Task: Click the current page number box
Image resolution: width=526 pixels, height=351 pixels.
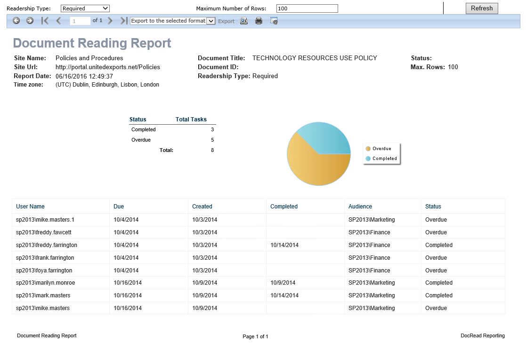Action: (80, 21)
